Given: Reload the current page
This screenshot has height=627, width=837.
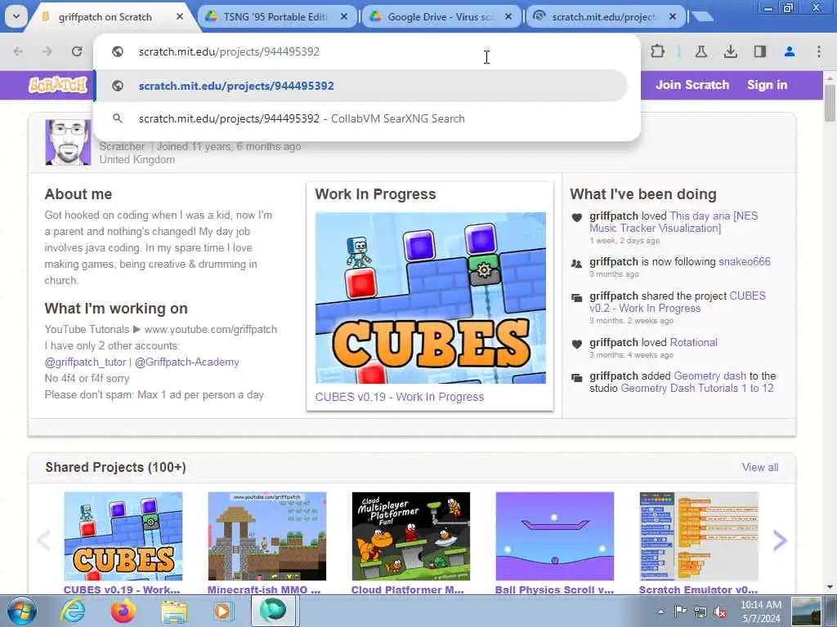Looking at the screenshot, I should pyautogui.click(x=77, y=51).
